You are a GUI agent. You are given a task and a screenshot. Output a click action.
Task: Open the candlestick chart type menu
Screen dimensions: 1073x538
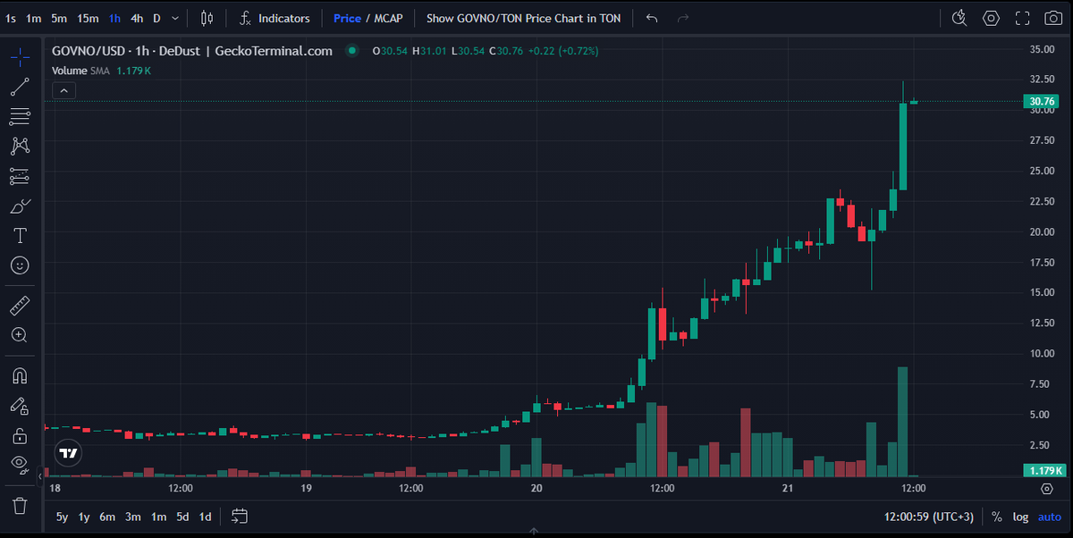[x=207, y=18]
